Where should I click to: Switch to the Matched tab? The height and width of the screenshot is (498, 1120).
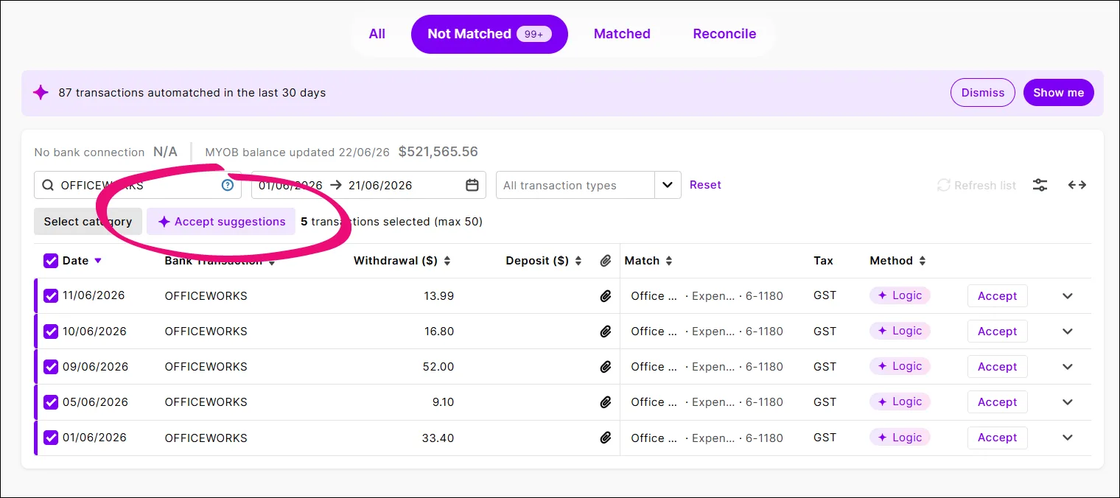(x=622, y=34)
